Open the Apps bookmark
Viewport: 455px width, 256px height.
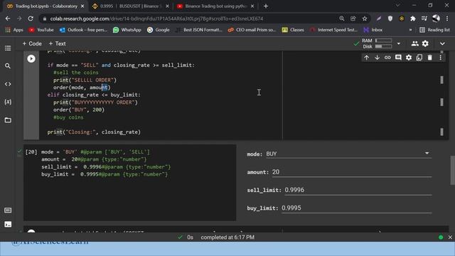pyautogui.click(x=14, y=30)
